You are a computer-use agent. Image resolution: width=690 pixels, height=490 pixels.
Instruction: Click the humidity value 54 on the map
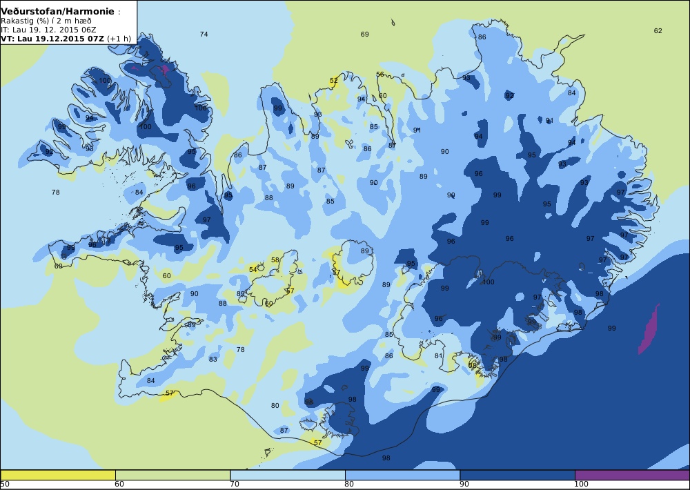253,269
